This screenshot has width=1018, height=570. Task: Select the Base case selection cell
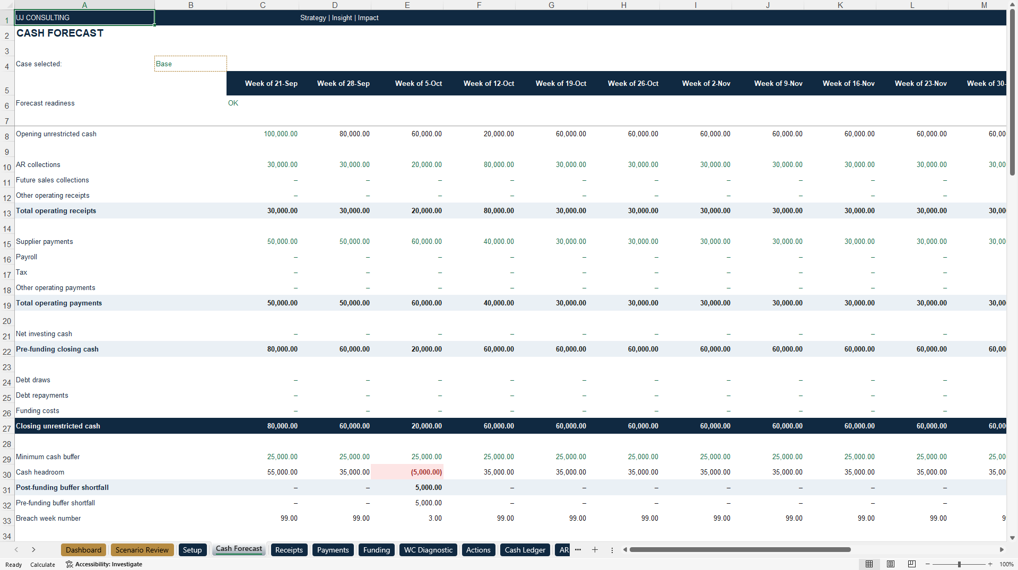point(190,64)
